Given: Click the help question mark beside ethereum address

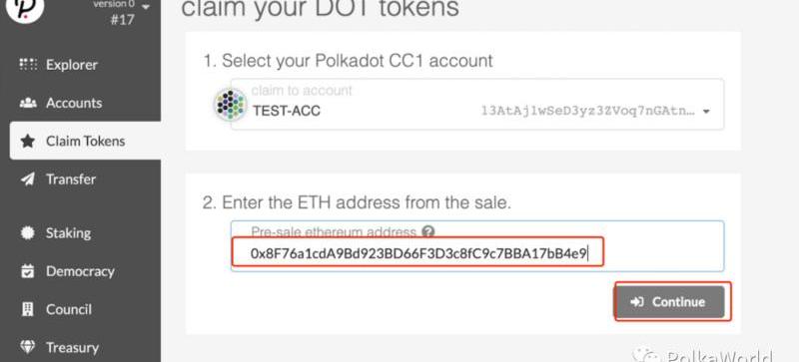Looking at the screenshot, I should click(x=428, y=232).
